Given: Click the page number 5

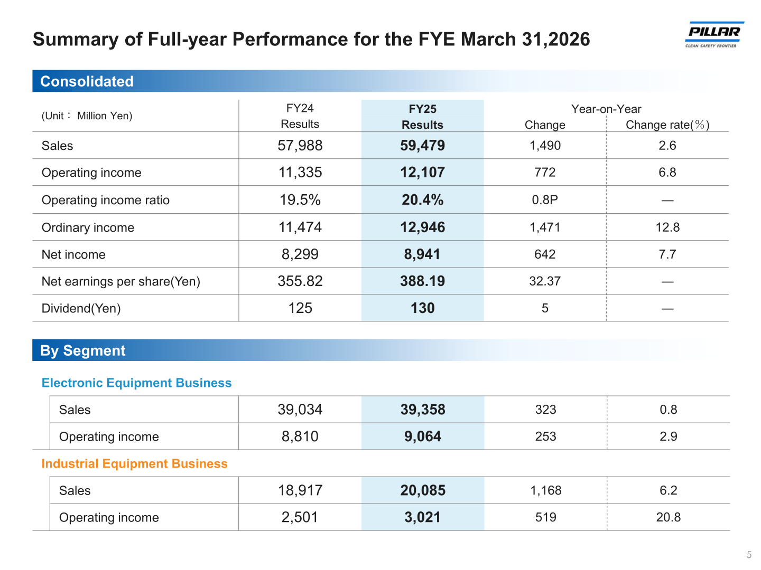Looking at the screenshot, I should click(749, 555).
